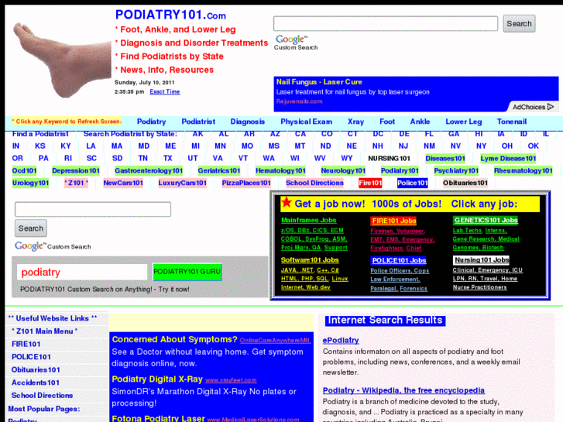
Task: Click the Internet, Web dev job link
Action: (x=306, y=287)
